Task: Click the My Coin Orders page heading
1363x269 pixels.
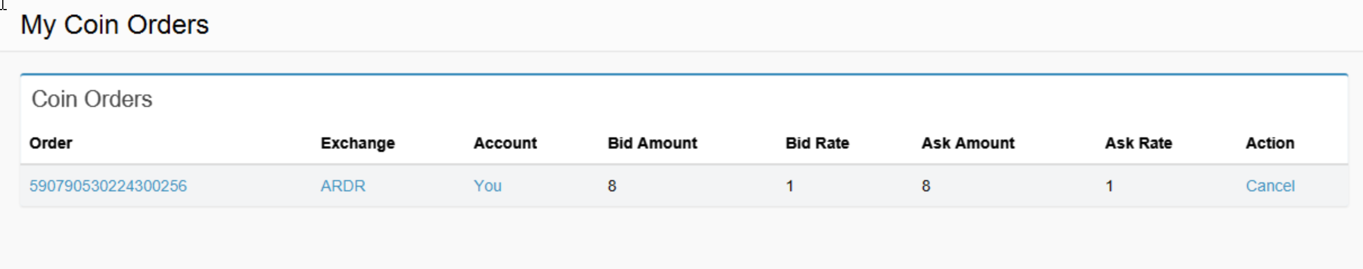Action: [115, 25]
